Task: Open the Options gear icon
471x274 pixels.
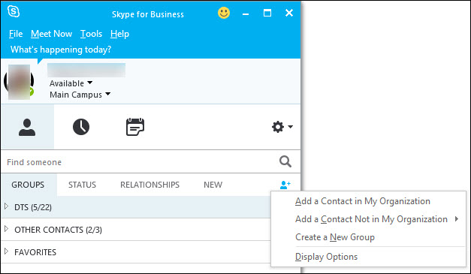Action: [278, 127]
